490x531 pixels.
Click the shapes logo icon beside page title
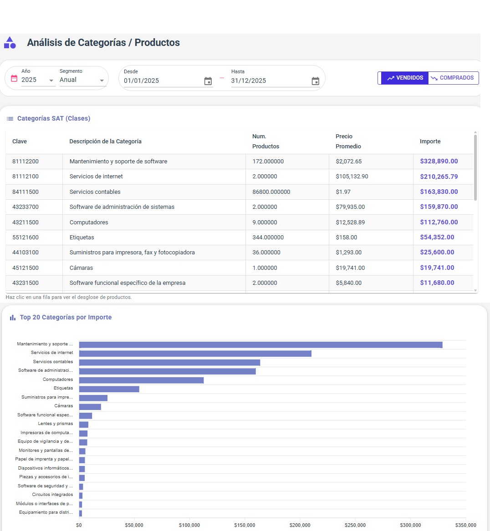[x=10, y=43]
